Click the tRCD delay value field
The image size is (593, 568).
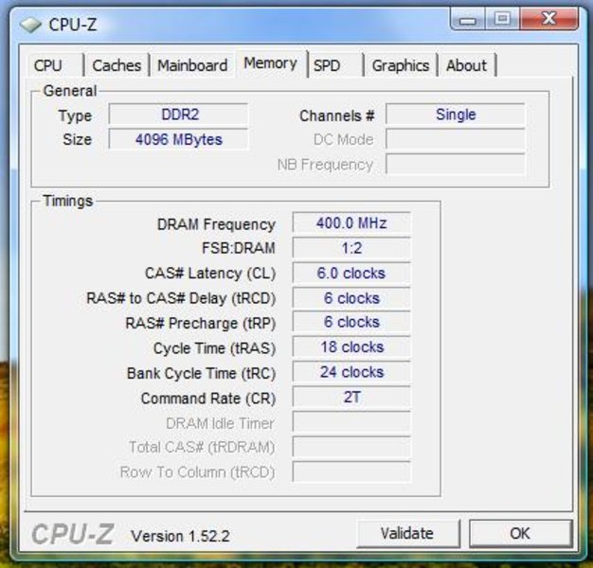(351, 298)
